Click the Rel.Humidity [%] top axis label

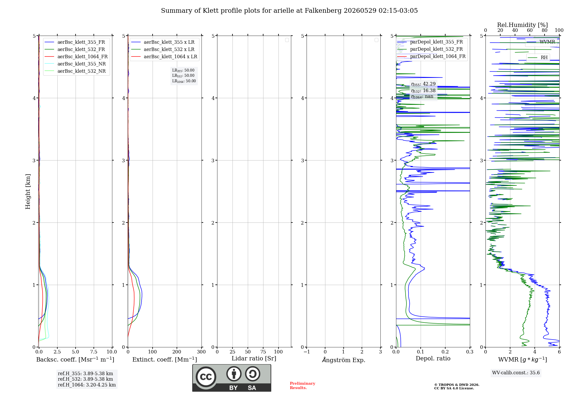(522, 25)
